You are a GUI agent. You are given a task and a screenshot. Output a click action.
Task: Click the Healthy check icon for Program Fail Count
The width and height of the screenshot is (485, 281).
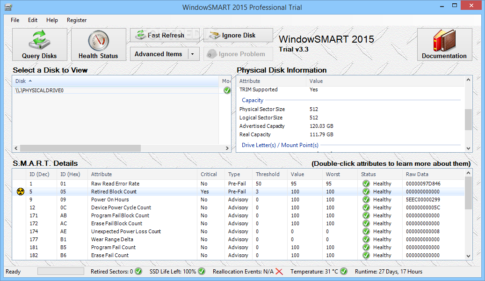(366, 248)
